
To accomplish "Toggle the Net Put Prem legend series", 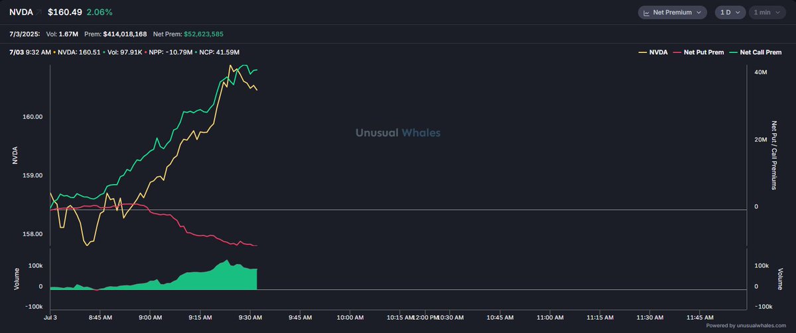I will click(x=698, y=52).
